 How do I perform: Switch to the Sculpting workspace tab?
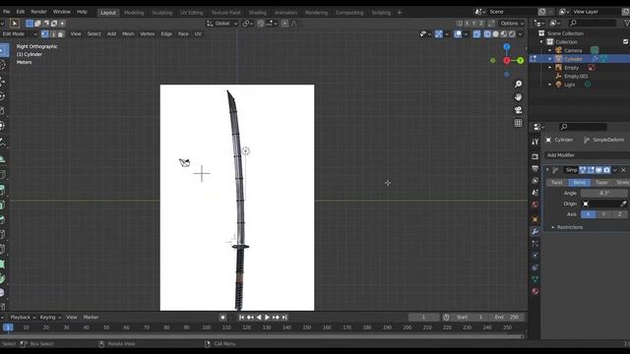pyautogui.click(x=161, y=13)
